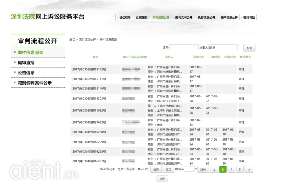Open case (2017)粤0304民初16229号
281x185 pixels.
tap(89, 142)
